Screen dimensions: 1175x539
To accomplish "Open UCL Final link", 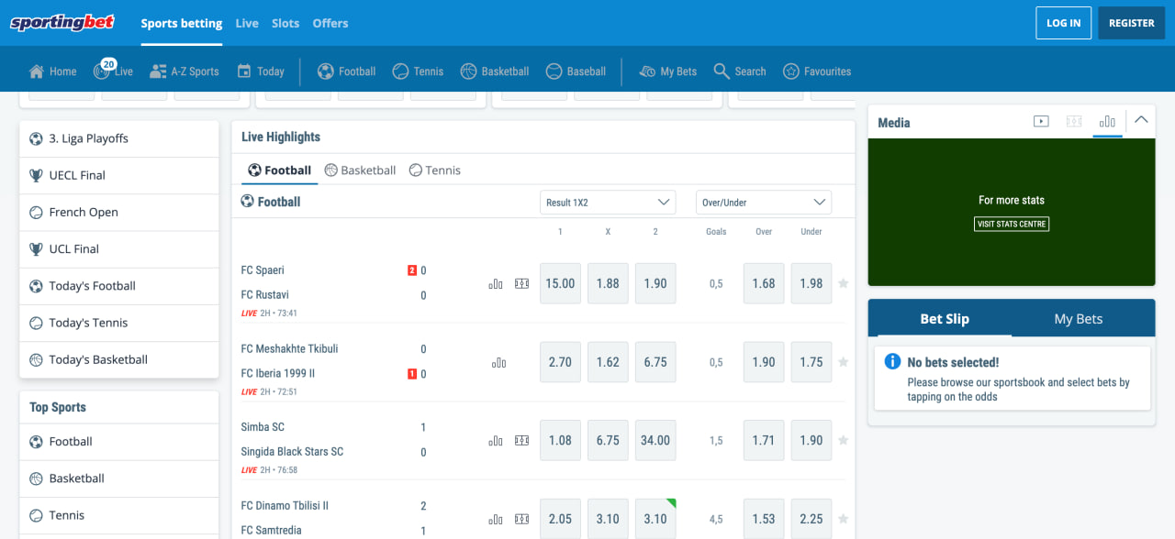I will (x=119, y=248).
